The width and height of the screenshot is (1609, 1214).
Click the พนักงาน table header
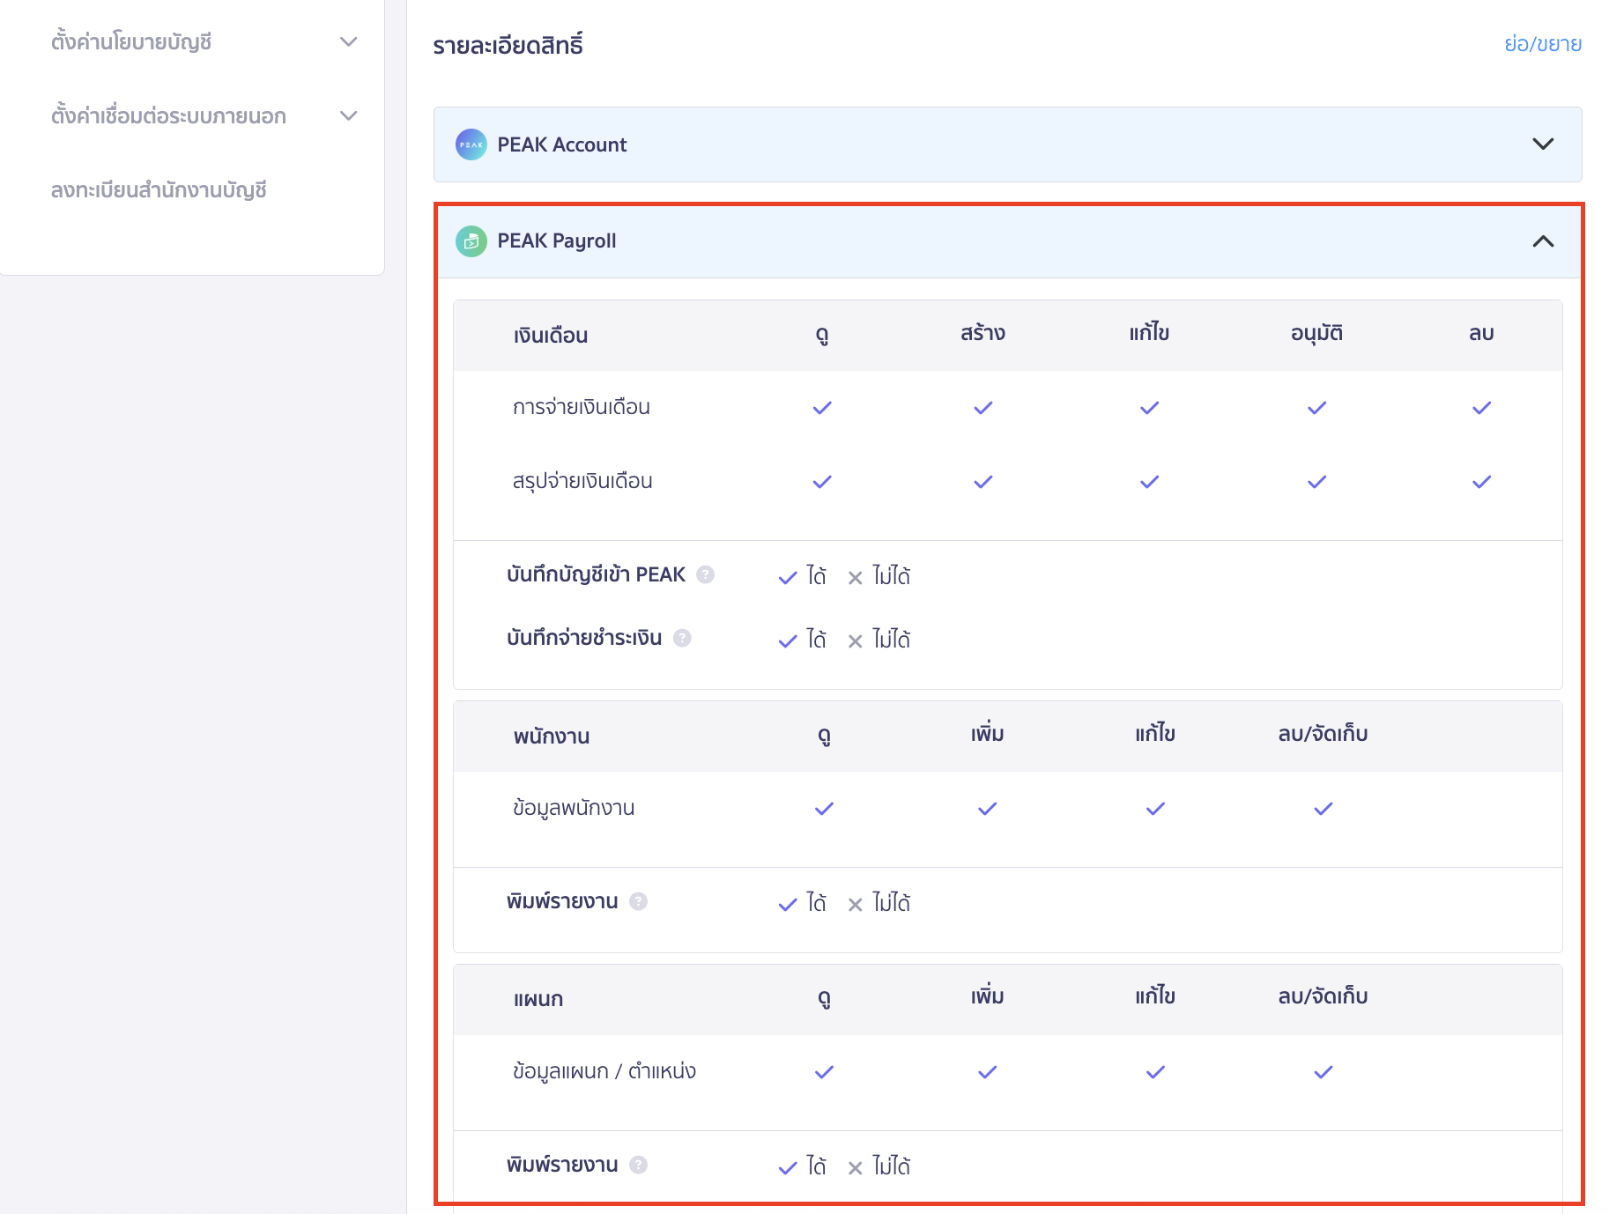[552, 737]
